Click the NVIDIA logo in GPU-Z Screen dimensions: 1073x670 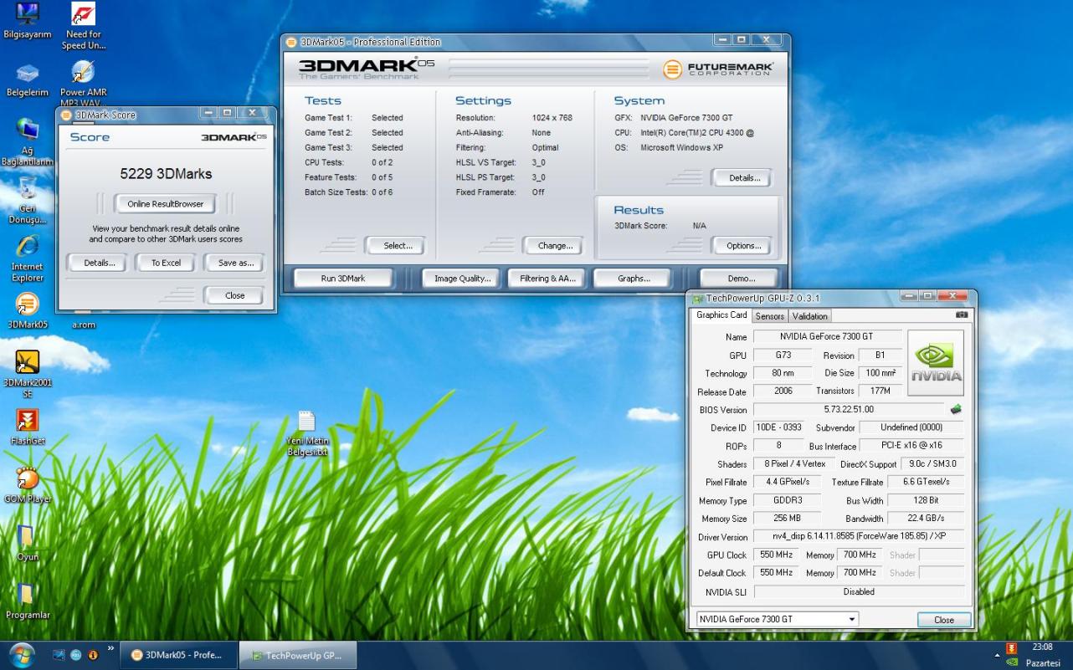(936, 362)
